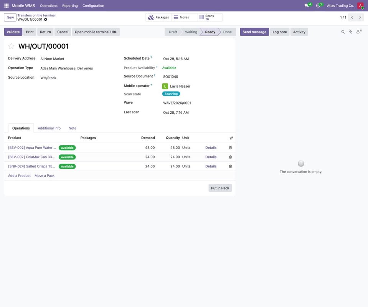Open Details for ColaMax Can
Image resolution: width=368 pixels, height=307 pixels.
(211, 157)
